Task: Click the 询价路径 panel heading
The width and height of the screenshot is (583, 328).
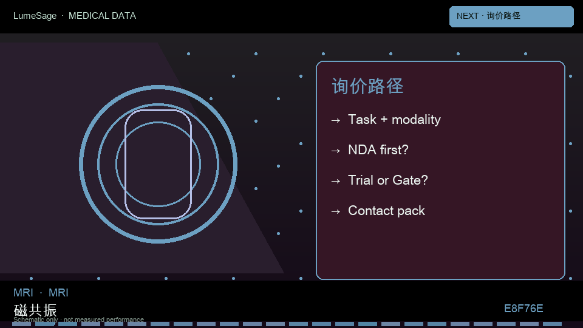Action: point(367,86)
